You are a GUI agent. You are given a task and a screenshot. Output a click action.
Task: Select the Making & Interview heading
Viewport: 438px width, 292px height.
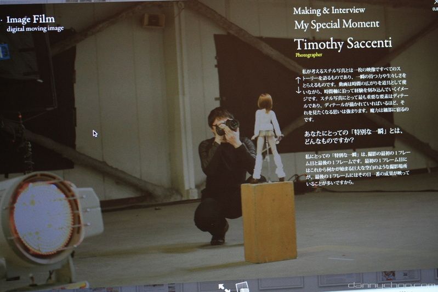(x=329, y=10)
